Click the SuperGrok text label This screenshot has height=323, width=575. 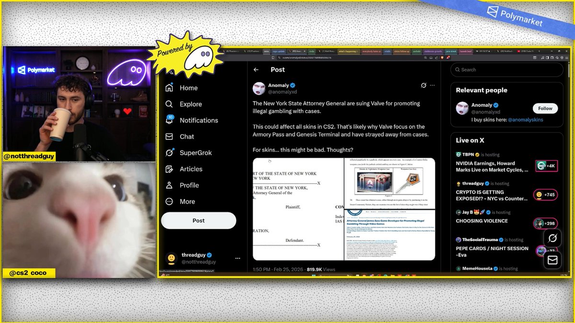[x=195, y=153]
